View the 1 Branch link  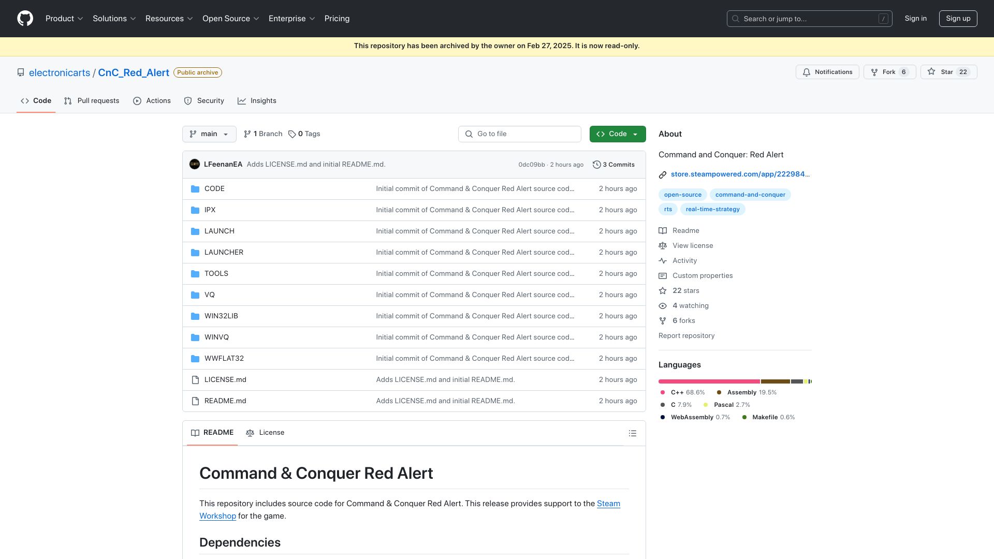click(x=263, y=134)
